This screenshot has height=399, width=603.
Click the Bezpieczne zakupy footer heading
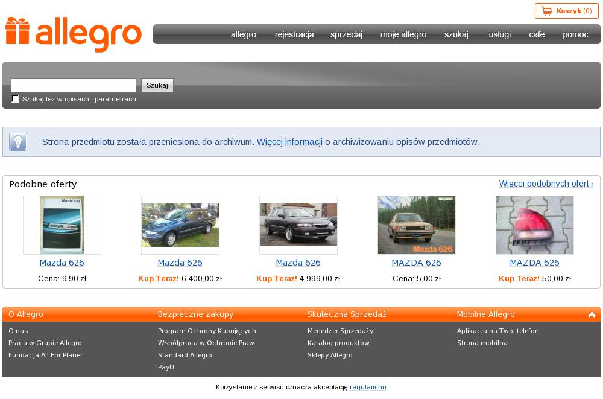[x=196, y=314]
